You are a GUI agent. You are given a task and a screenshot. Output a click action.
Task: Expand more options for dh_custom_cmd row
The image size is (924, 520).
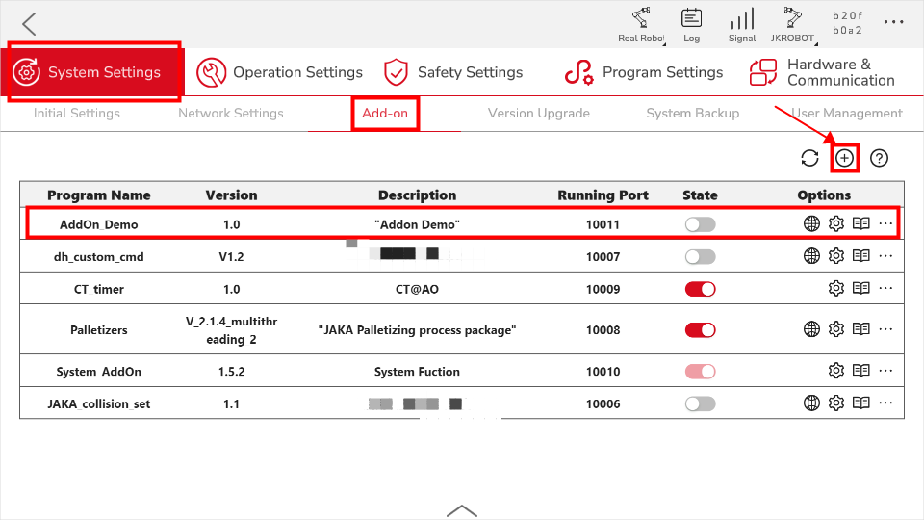click(886, 256)
